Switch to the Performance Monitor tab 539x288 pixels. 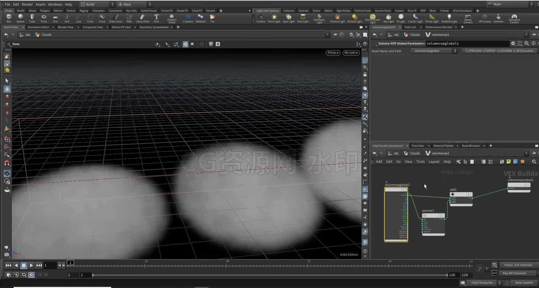439,27
